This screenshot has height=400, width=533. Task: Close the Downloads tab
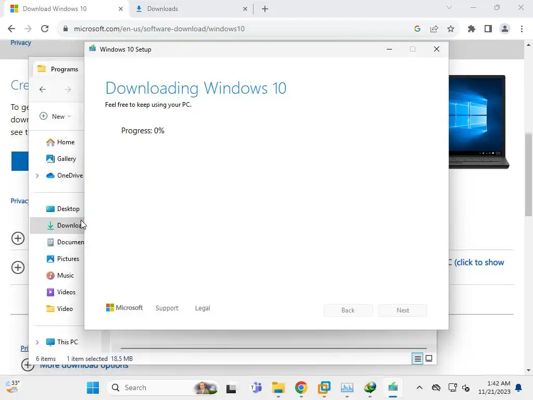point(245,9)
